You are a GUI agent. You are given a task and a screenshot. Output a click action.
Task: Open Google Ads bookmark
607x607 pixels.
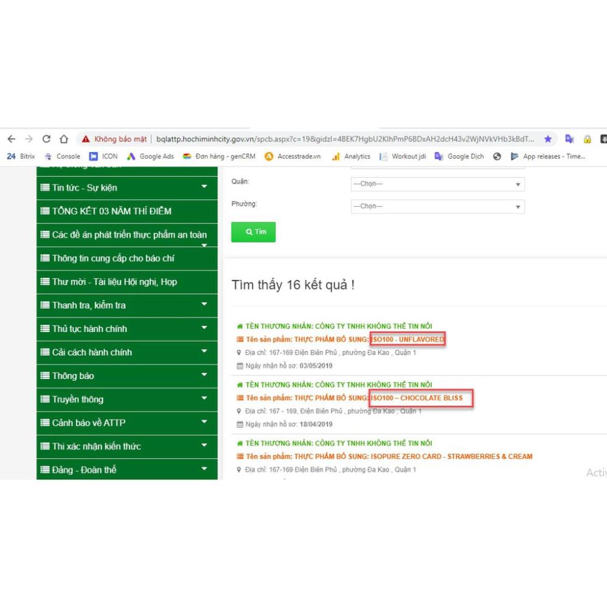150,156
